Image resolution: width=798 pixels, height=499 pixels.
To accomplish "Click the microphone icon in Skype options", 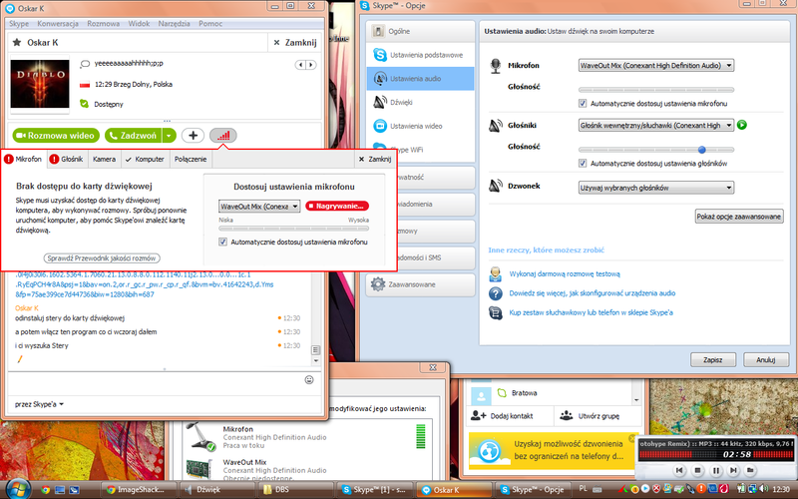I will (495, 66).
